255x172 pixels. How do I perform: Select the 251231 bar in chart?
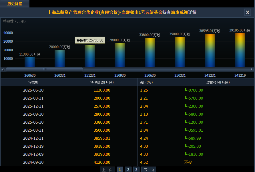[x=90, y=56]
